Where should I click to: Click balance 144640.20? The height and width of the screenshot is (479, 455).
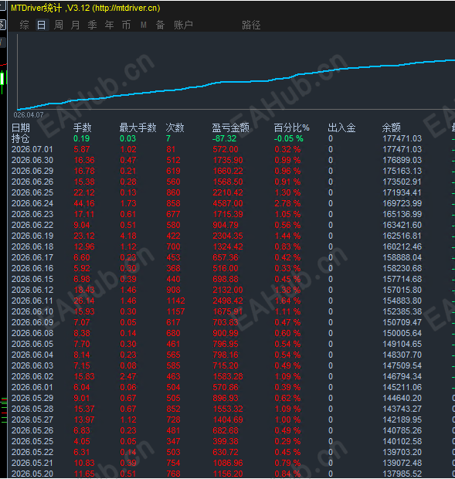402,398
